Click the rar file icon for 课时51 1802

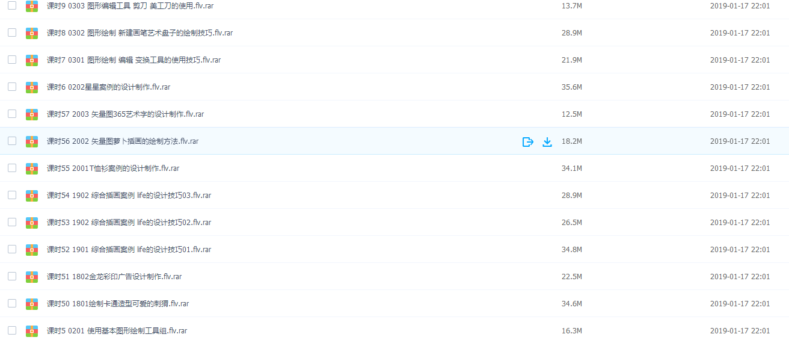32,277
